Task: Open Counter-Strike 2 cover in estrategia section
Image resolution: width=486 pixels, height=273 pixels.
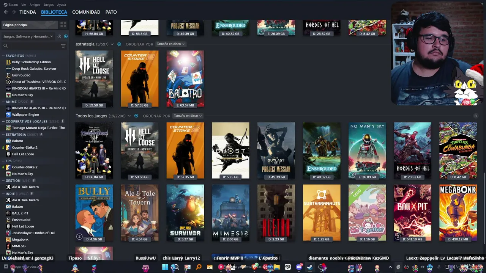Action: (140, 79)
